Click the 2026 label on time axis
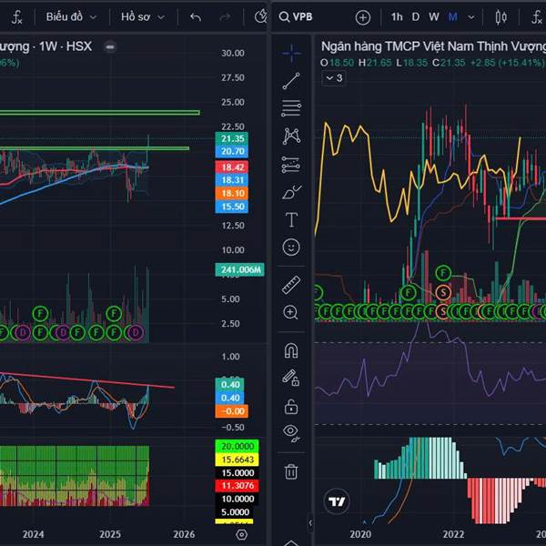The height and width of the screenshot is (546, 546). 184,534
